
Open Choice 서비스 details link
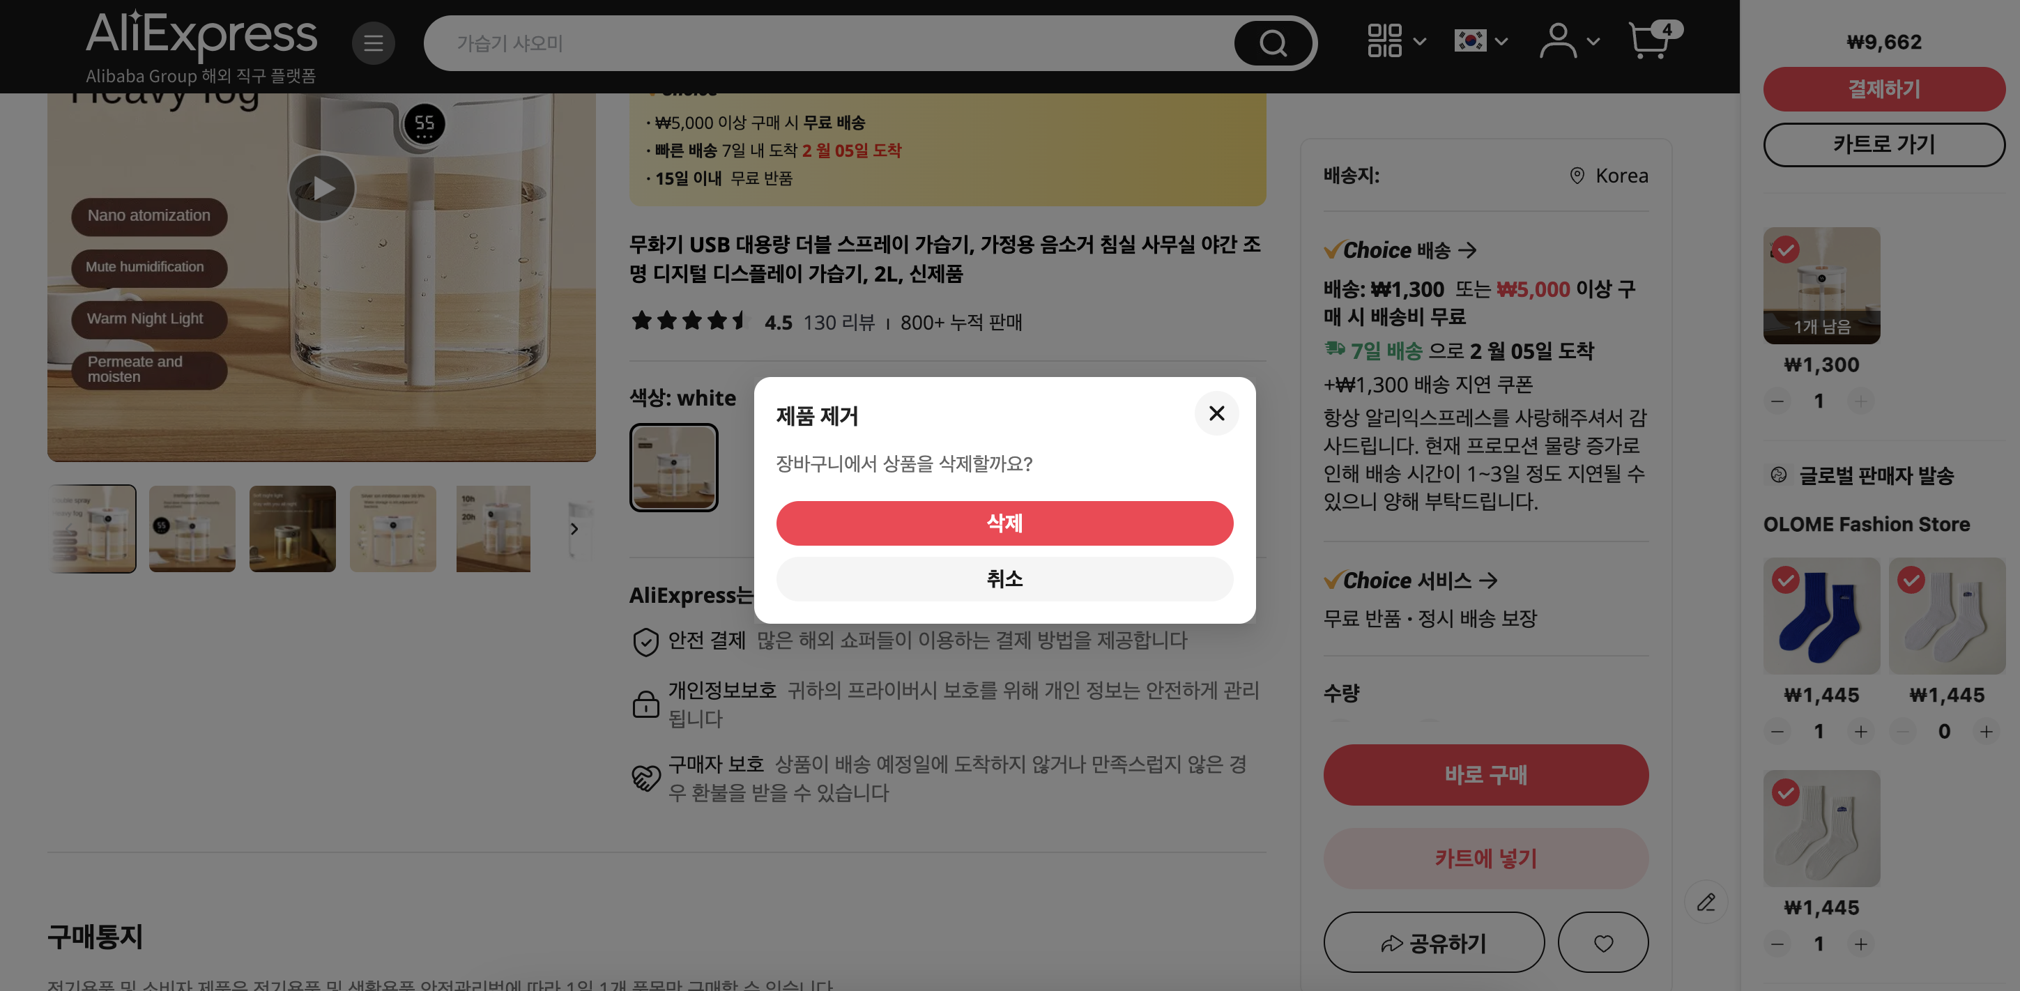1410,580
